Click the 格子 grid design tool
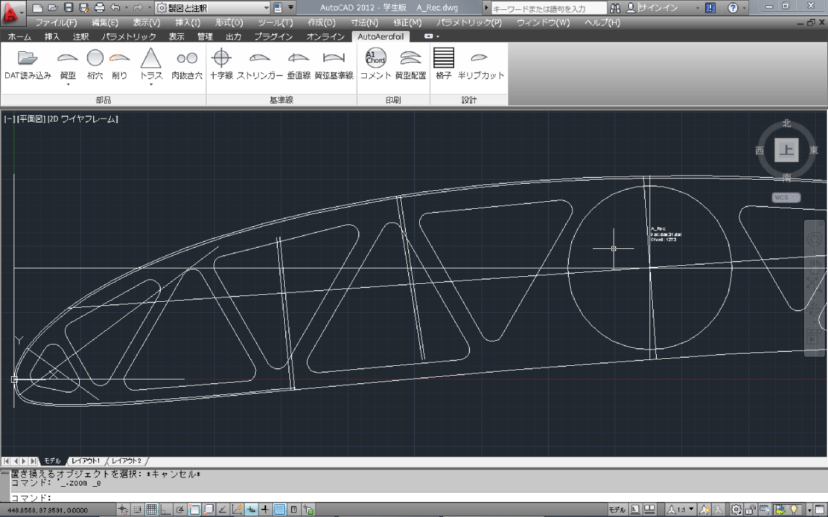 click(444, 58)
